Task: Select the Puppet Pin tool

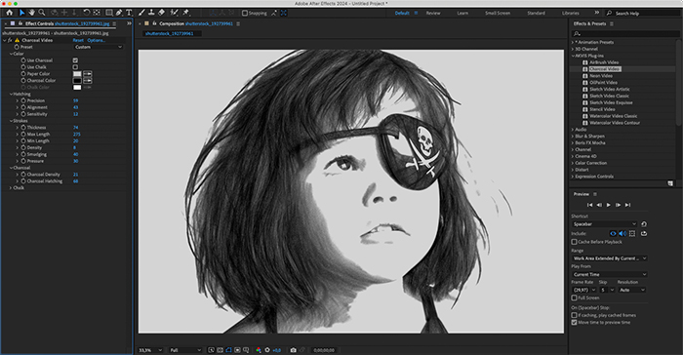Action: tap(186, 13)
